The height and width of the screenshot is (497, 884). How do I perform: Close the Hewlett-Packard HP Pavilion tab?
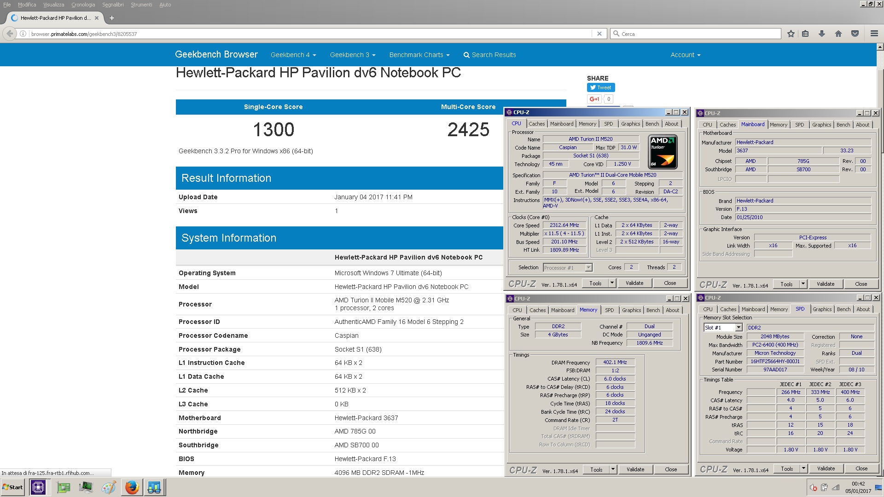[x=97, y=18]
